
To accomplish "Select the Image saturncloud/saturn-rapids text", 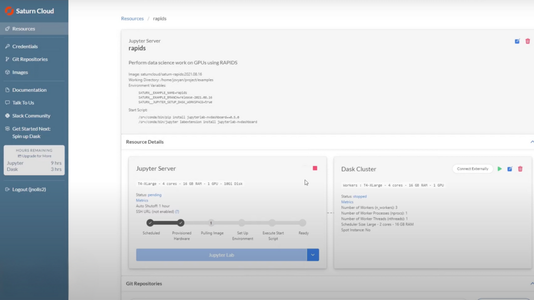I will click(165, 74).
